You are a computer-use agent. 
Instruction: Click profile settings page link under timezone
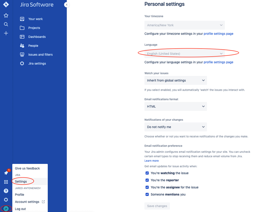[218, 34]
